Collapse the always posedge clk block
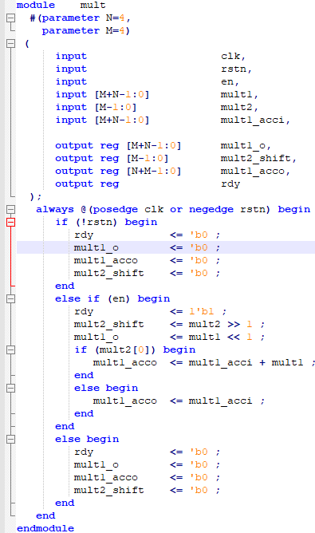 11,209
